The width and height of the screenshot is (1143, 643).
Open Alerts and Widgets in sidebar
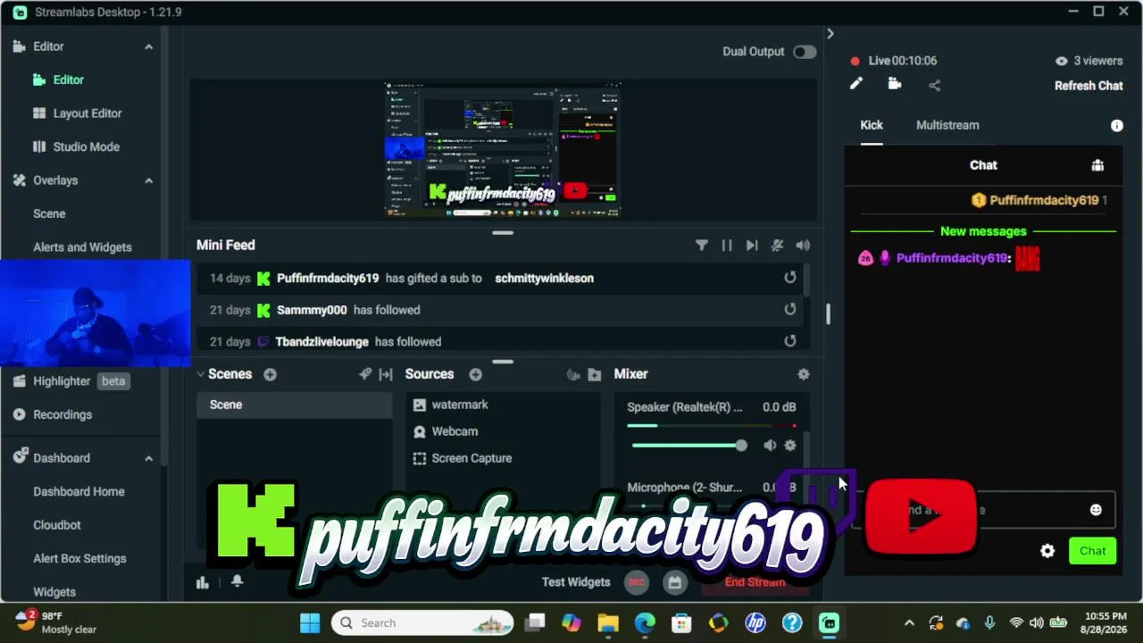pyautogui.click(x=82, y=247)
